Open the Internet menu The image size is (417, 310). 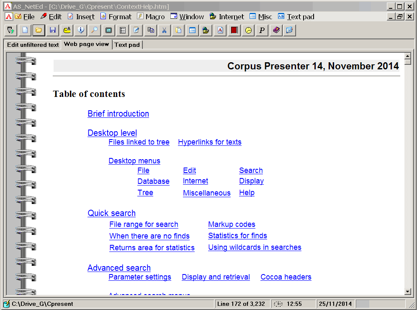(x=227, y=17)
